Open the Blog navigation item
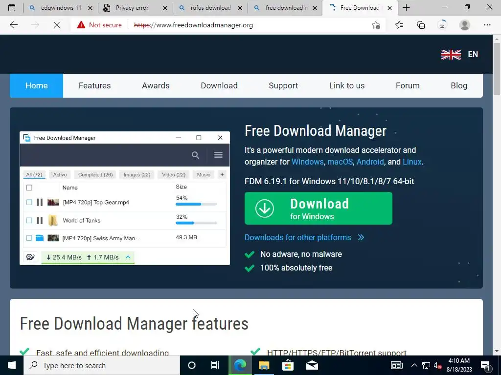 (459, 85)
